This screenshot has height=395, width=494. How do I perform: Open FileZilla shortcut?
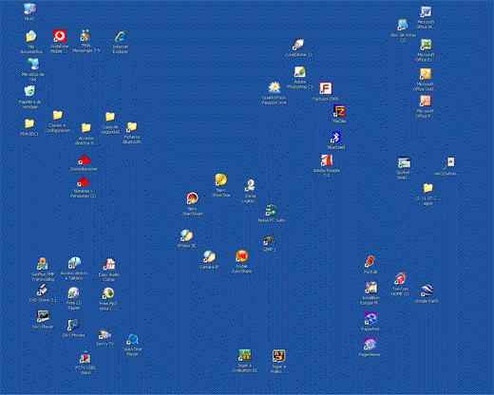[x=339, y=111]
